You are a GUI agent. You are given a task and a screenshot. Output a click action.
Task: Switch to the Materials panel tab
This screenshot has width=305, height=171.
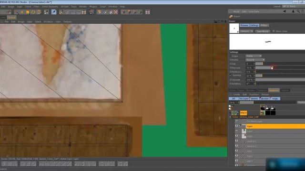(x=274, y=90)
